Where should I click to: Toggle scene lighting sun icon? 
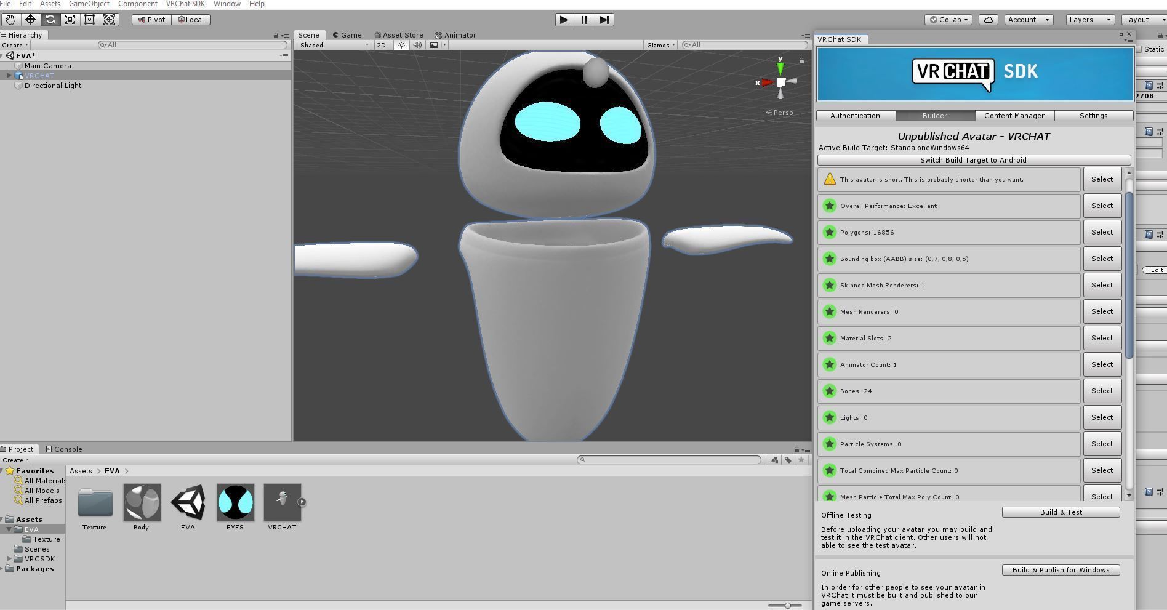[x=401, y=45]
